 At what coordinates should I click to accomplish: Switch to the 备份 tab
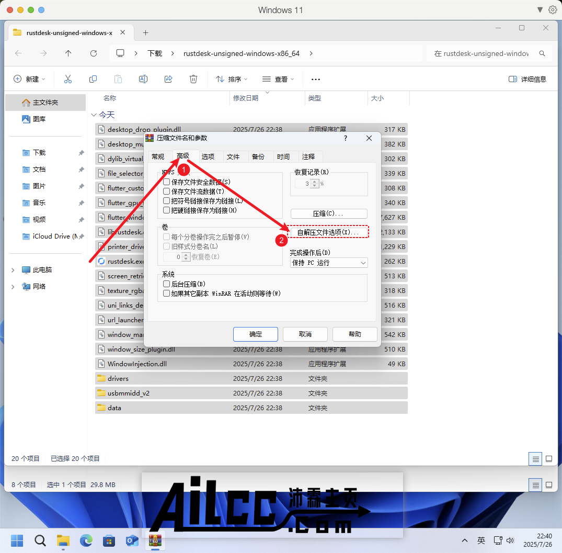pyautogui.click(x=258, y=157)
